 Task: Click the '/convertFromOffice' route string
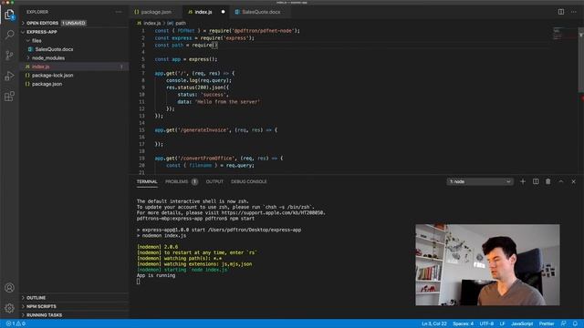coord(206,159)
